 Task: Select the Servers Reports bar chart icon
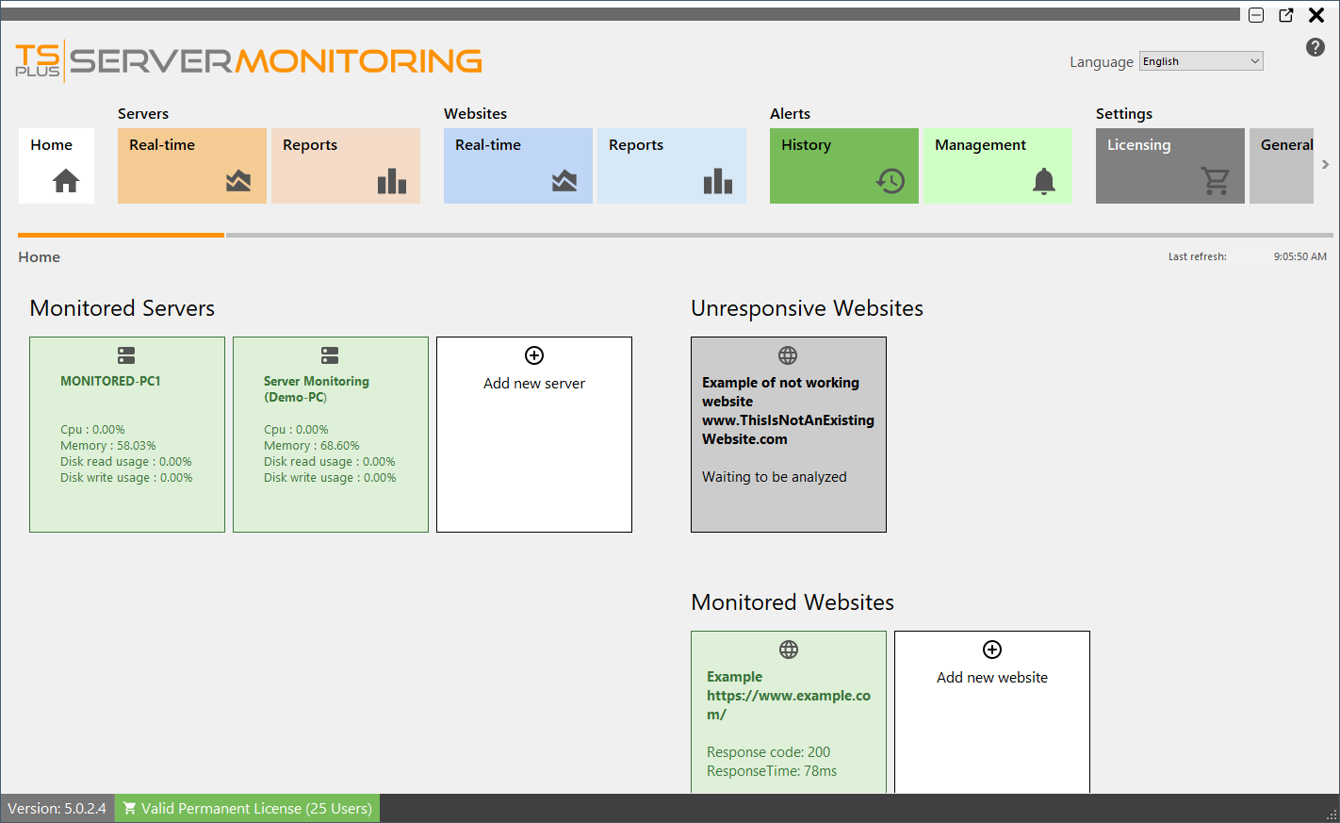pos(392,180)
